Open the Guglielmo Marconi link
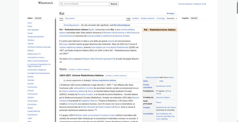The image size is (238, 122). point(89,101)
